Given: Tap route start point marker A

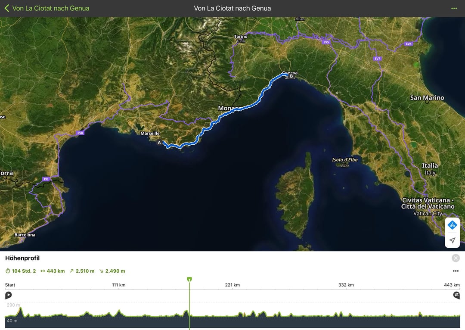Looking at the screenshot, I should [x=159, y=143].
